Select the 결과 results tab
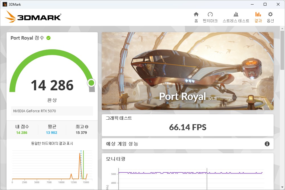 (258, 17)
